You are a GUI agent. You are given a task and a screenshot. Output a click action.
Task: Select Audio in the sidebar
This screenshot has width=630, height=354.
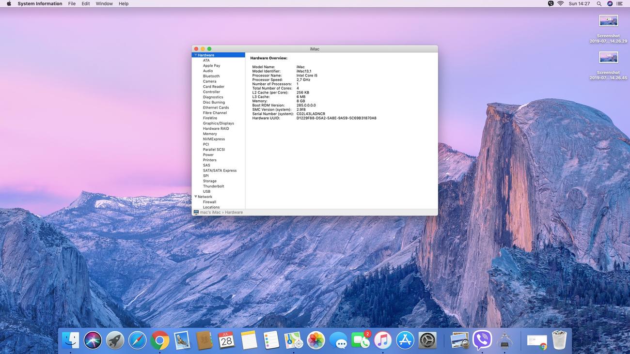[208, 71]
